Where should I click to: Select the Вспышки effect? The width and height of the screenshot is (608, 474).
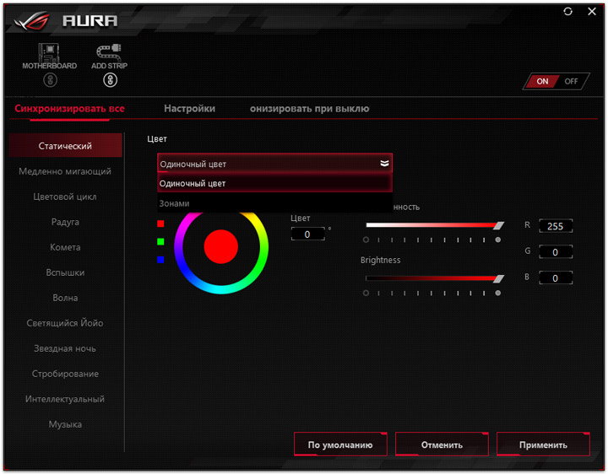pos(65,272)
